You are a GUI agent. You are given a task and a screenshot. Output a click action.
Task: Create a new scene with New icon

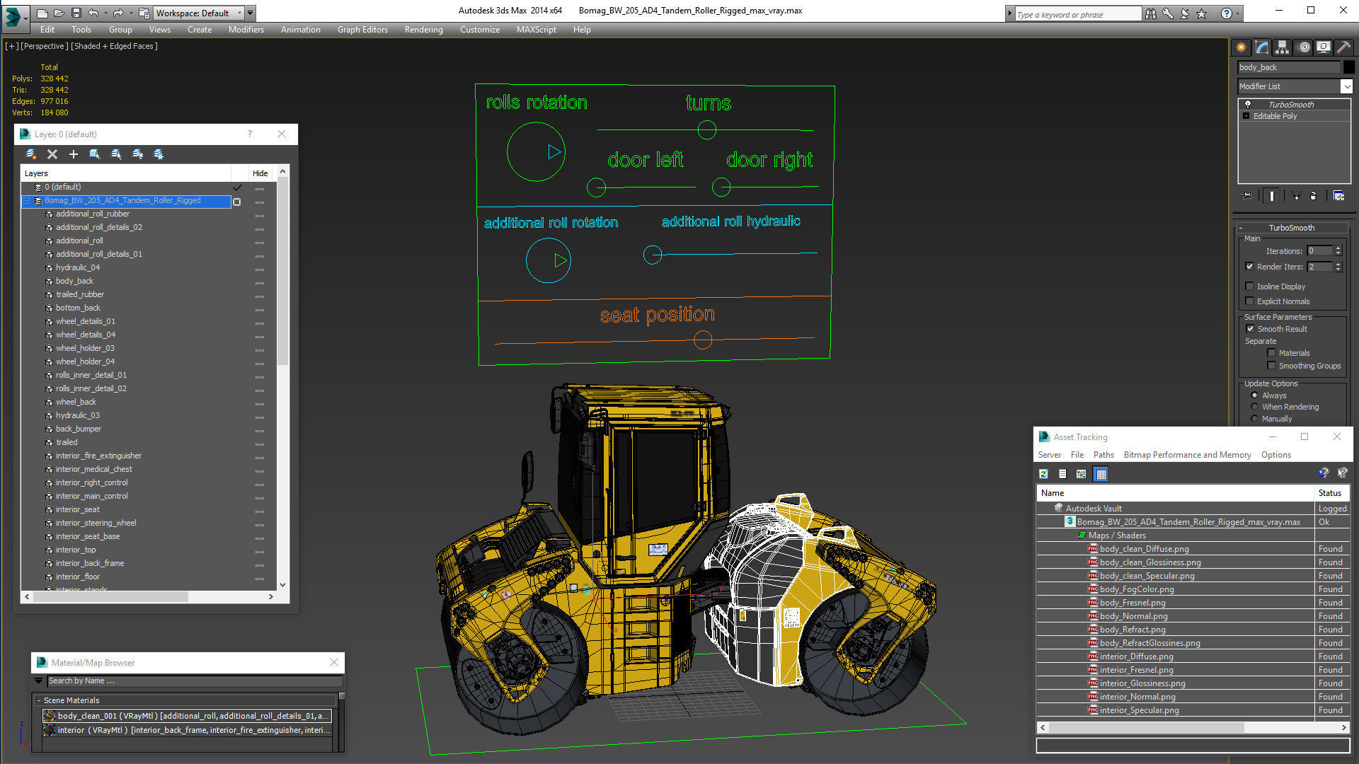click(x=42, y=13)
